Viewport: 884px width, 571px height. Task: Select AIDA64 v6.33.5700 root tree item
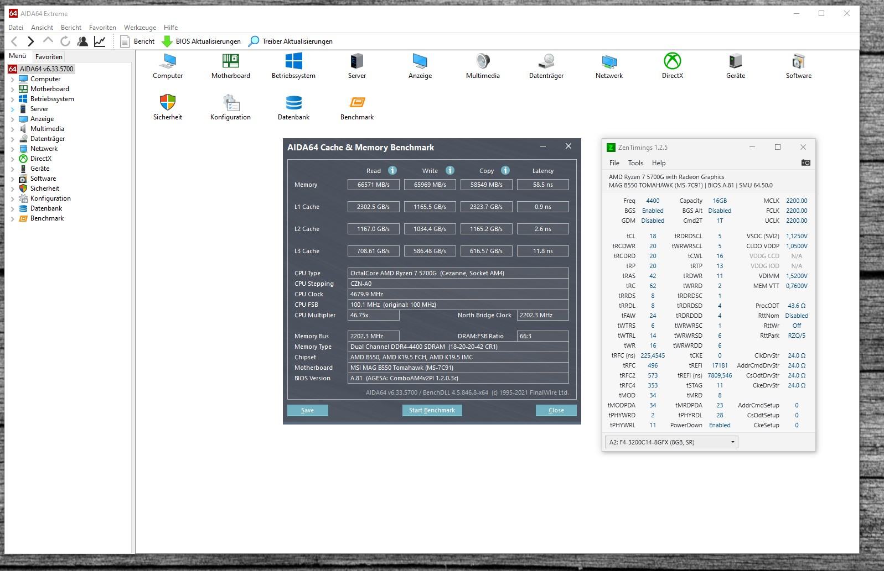46,69
